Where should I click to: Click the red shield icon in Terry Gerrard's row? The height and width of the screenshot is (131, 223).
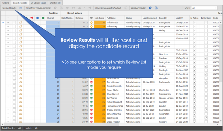tap(92, 82)
